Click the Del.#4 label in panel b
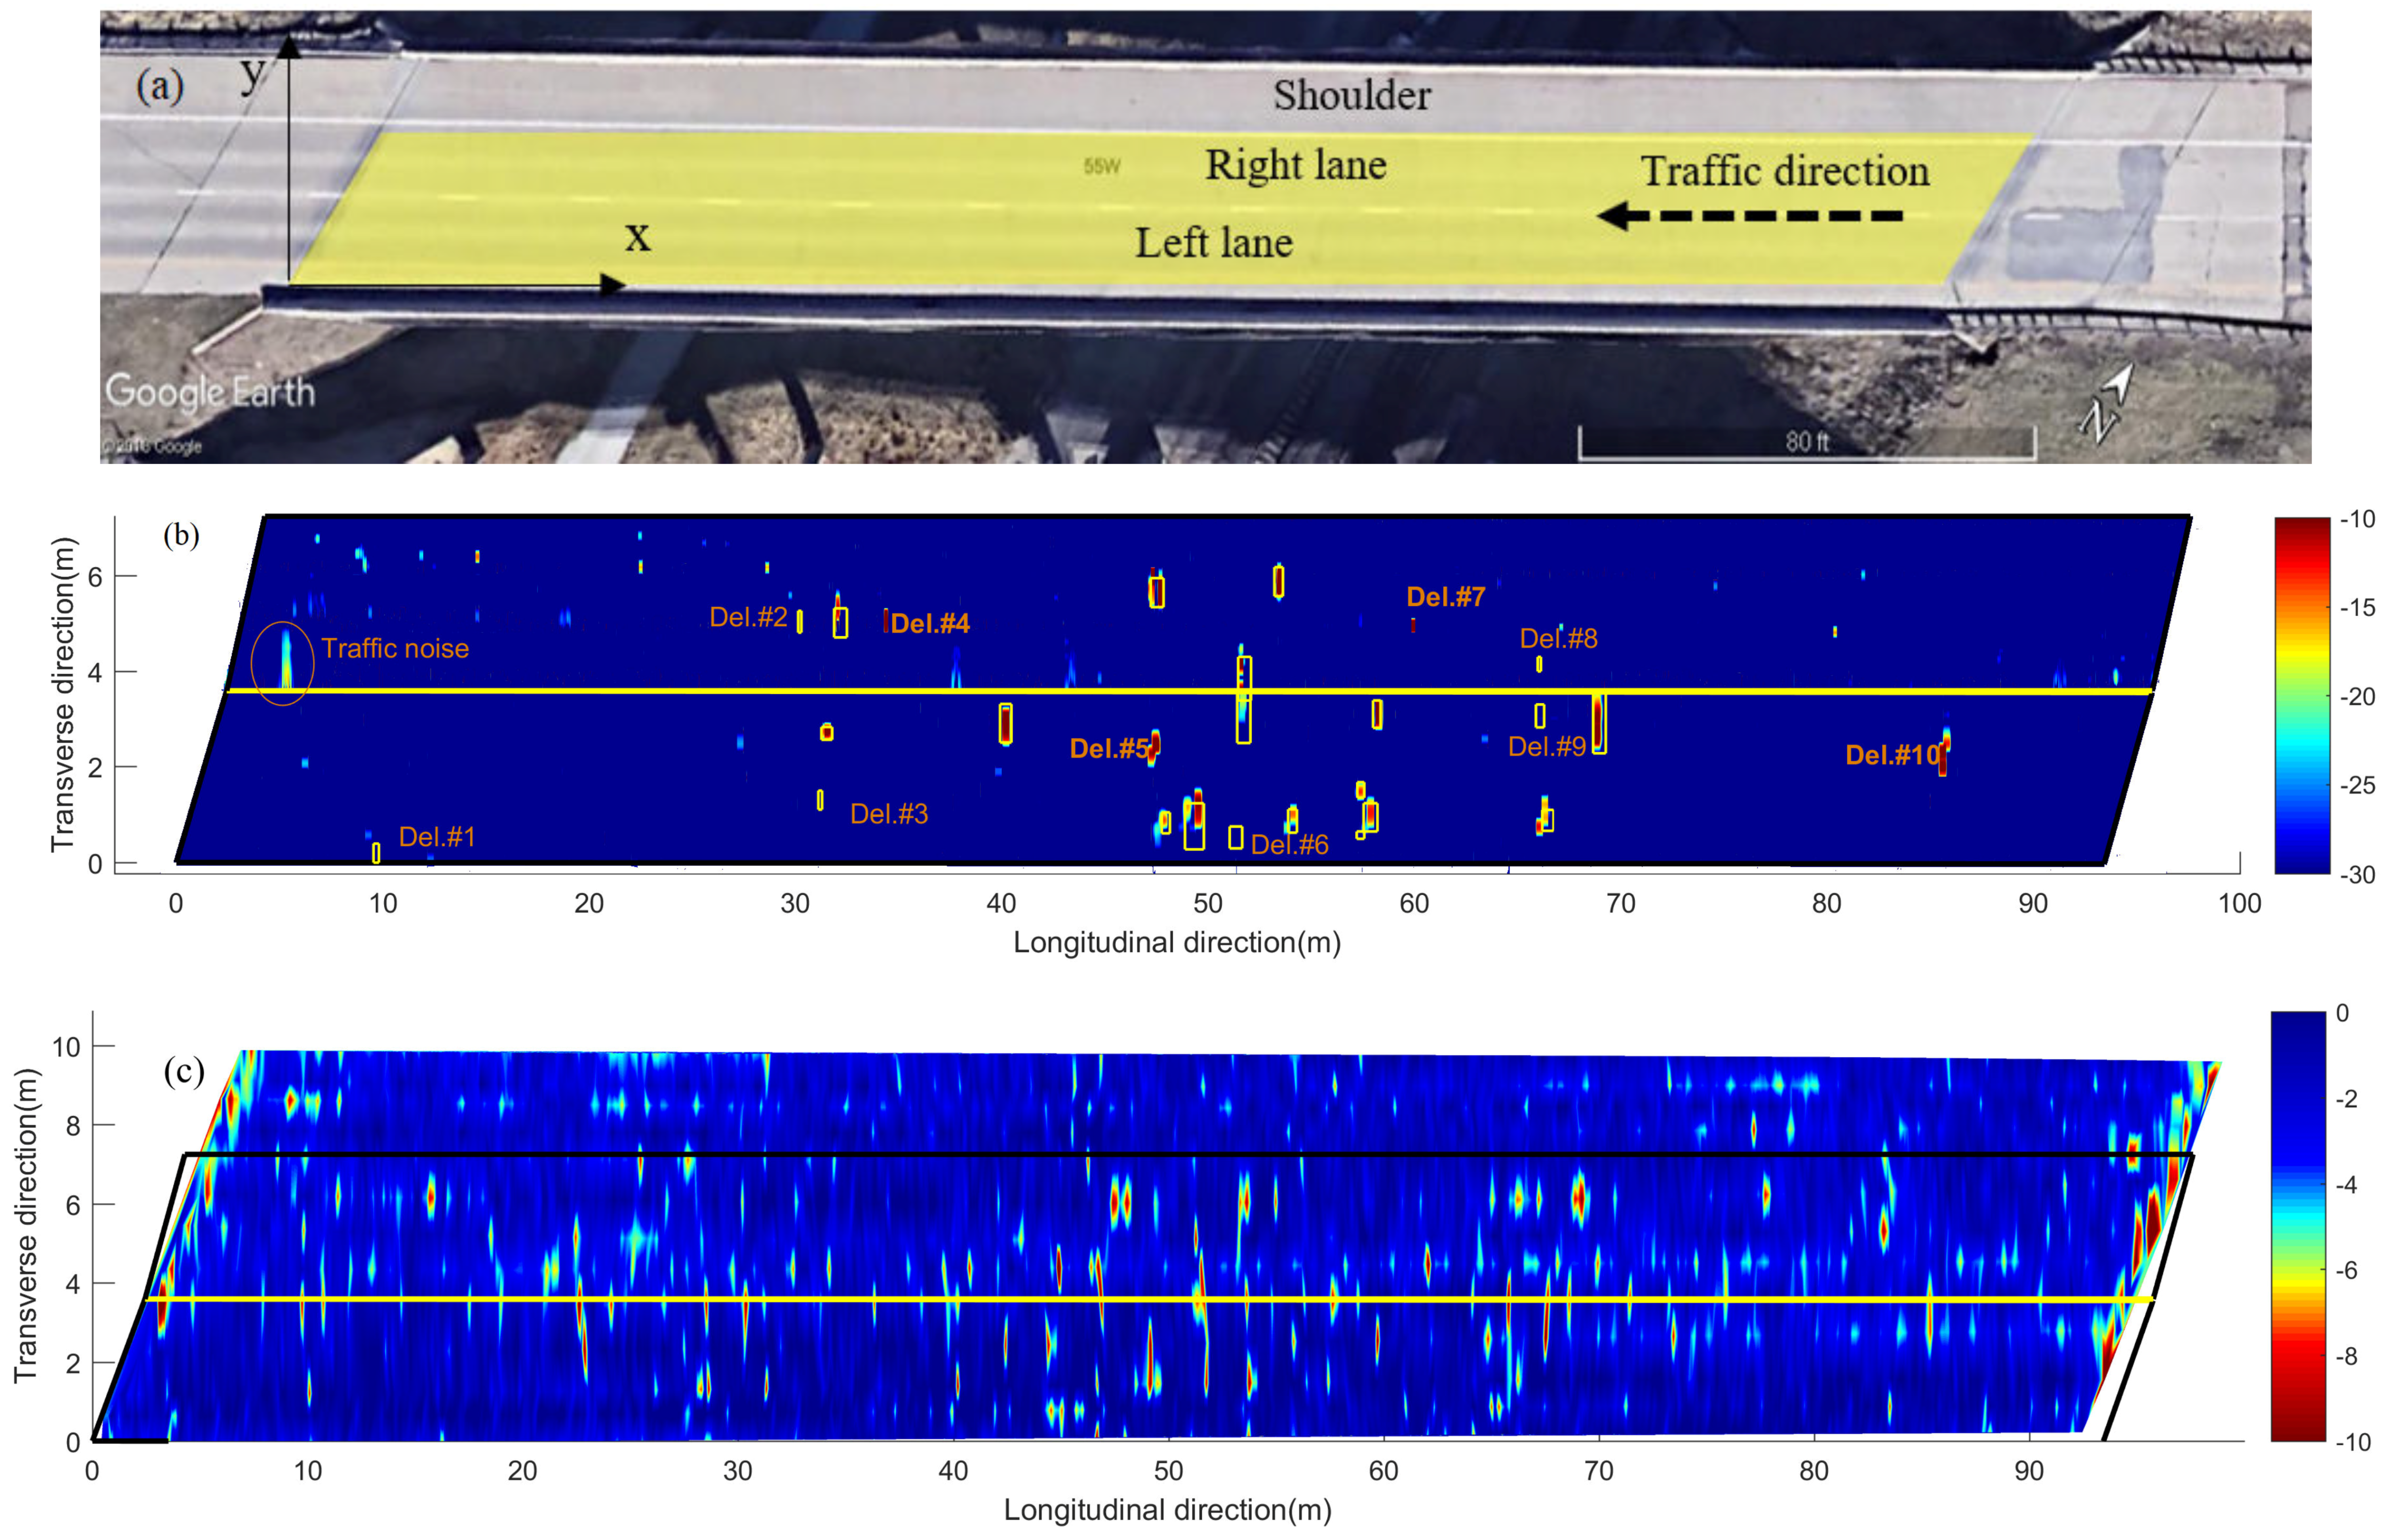The height and width of the screenshot is (1540, 2385). [929, 624]
